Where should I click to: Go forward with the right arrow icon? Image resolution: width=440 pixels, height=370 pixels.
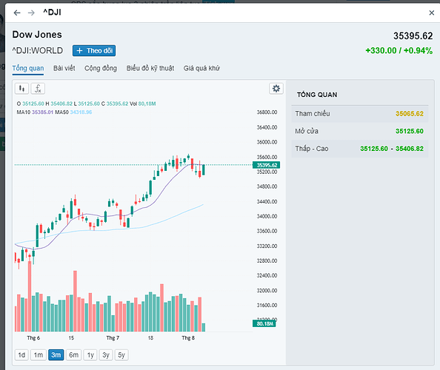pyautogui.click(x=31, y=13)
